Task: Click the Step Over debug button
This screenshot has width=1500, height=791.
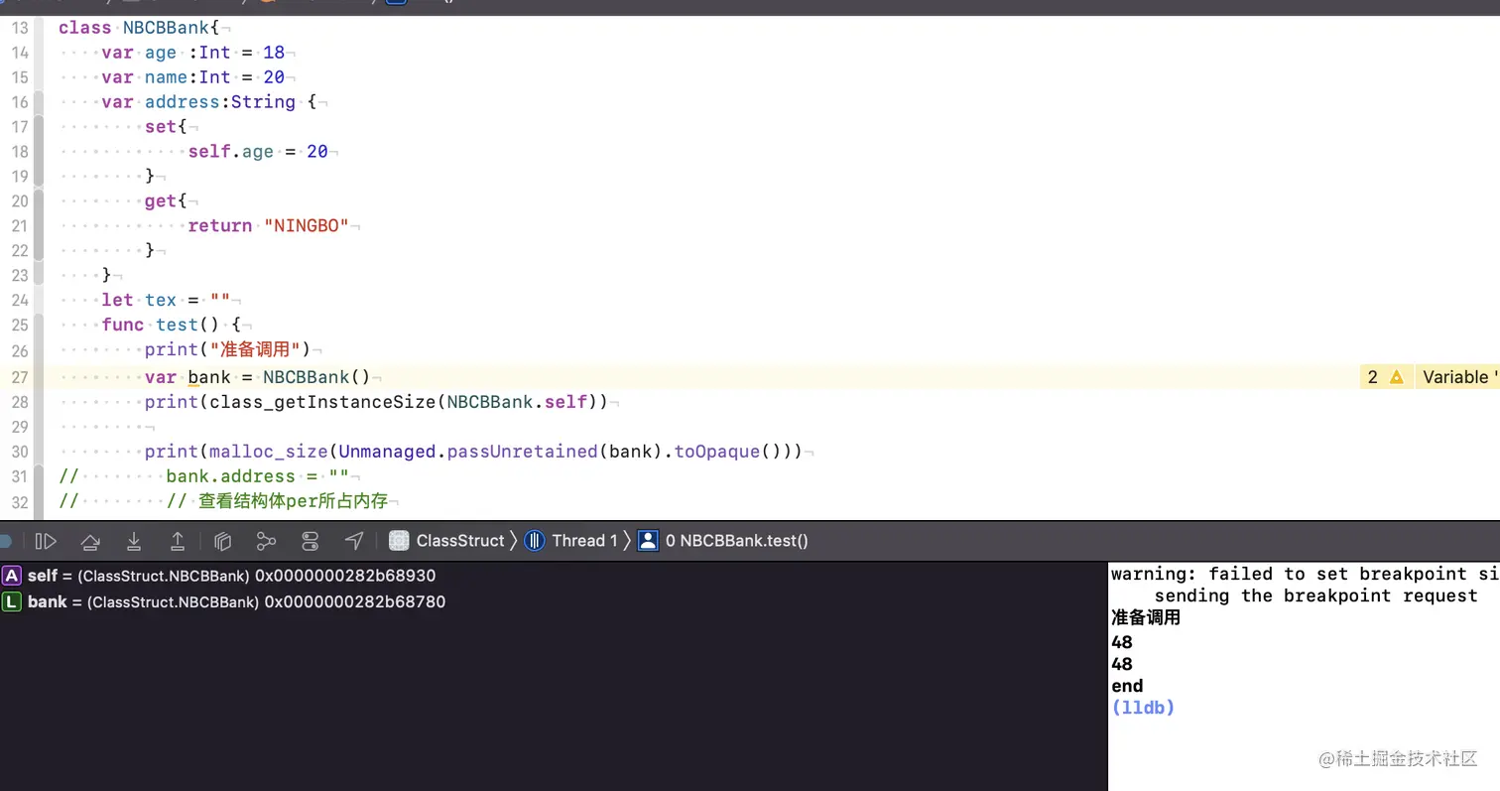Action: (x=90, y=541)
